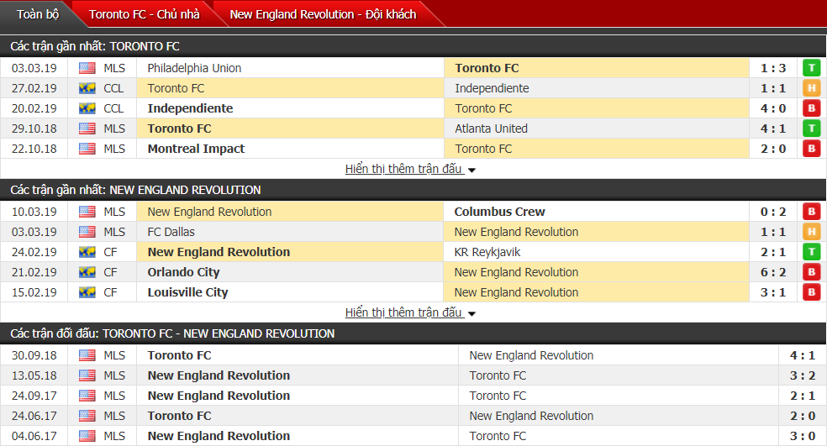827x446 pixels.
Task: Click 'Hiển thị thêm trận đấu' under New England Revolution
Action: pyautogui.click(x=403, y=312)
